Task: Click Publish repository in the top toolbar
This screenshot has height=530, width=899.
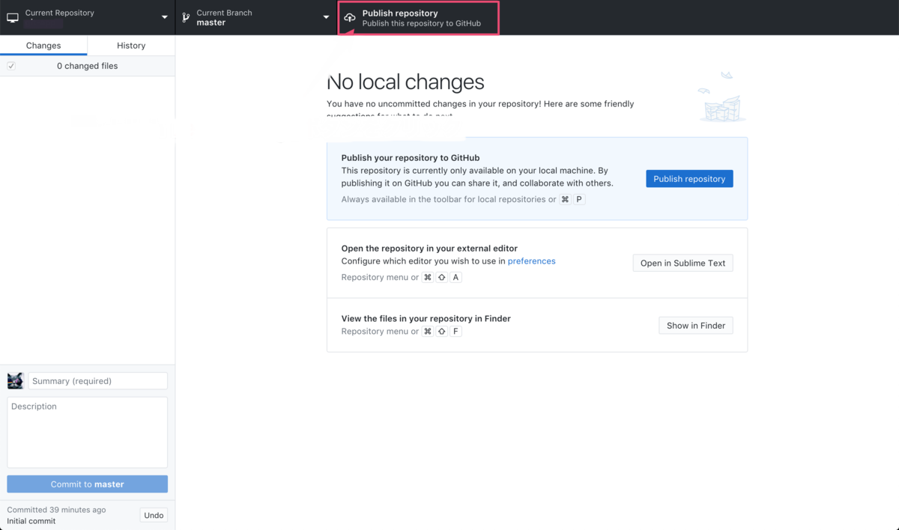Action: coord(419,18)
